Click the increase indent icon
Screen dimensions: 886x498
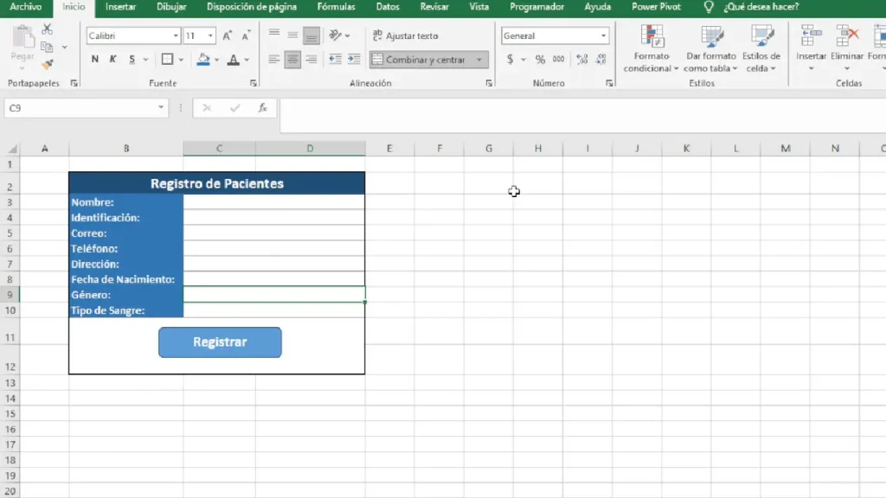click(354, 60)
